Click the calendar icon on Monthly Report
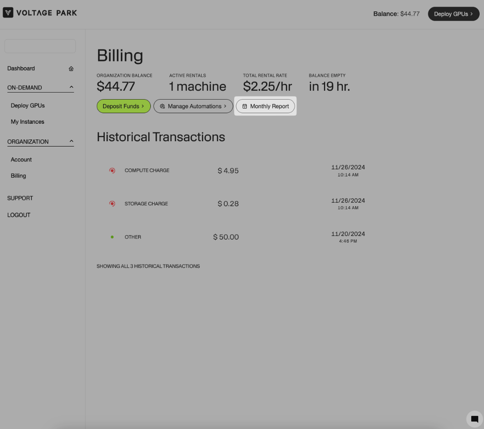 click(245, 107)
